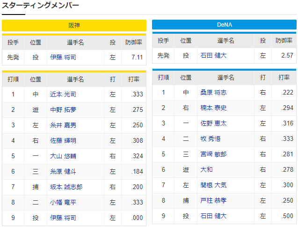Click DeNA pitcher ERA value 2.57
Viewport: 298px width, 227px height.
[x=287, y=56]
